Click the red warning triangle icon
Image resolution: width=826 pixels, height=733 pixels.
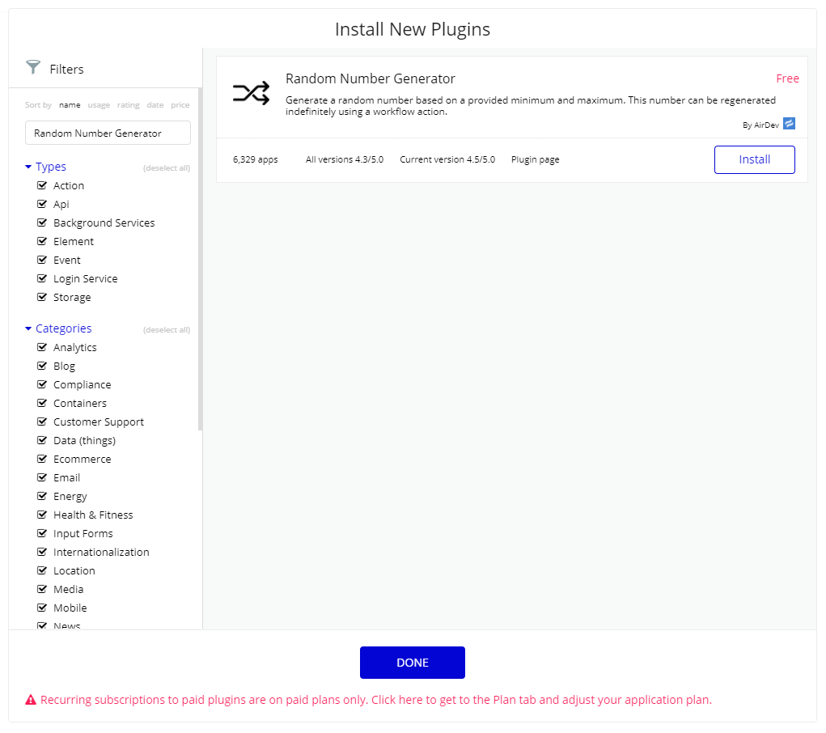coord(31,700)
